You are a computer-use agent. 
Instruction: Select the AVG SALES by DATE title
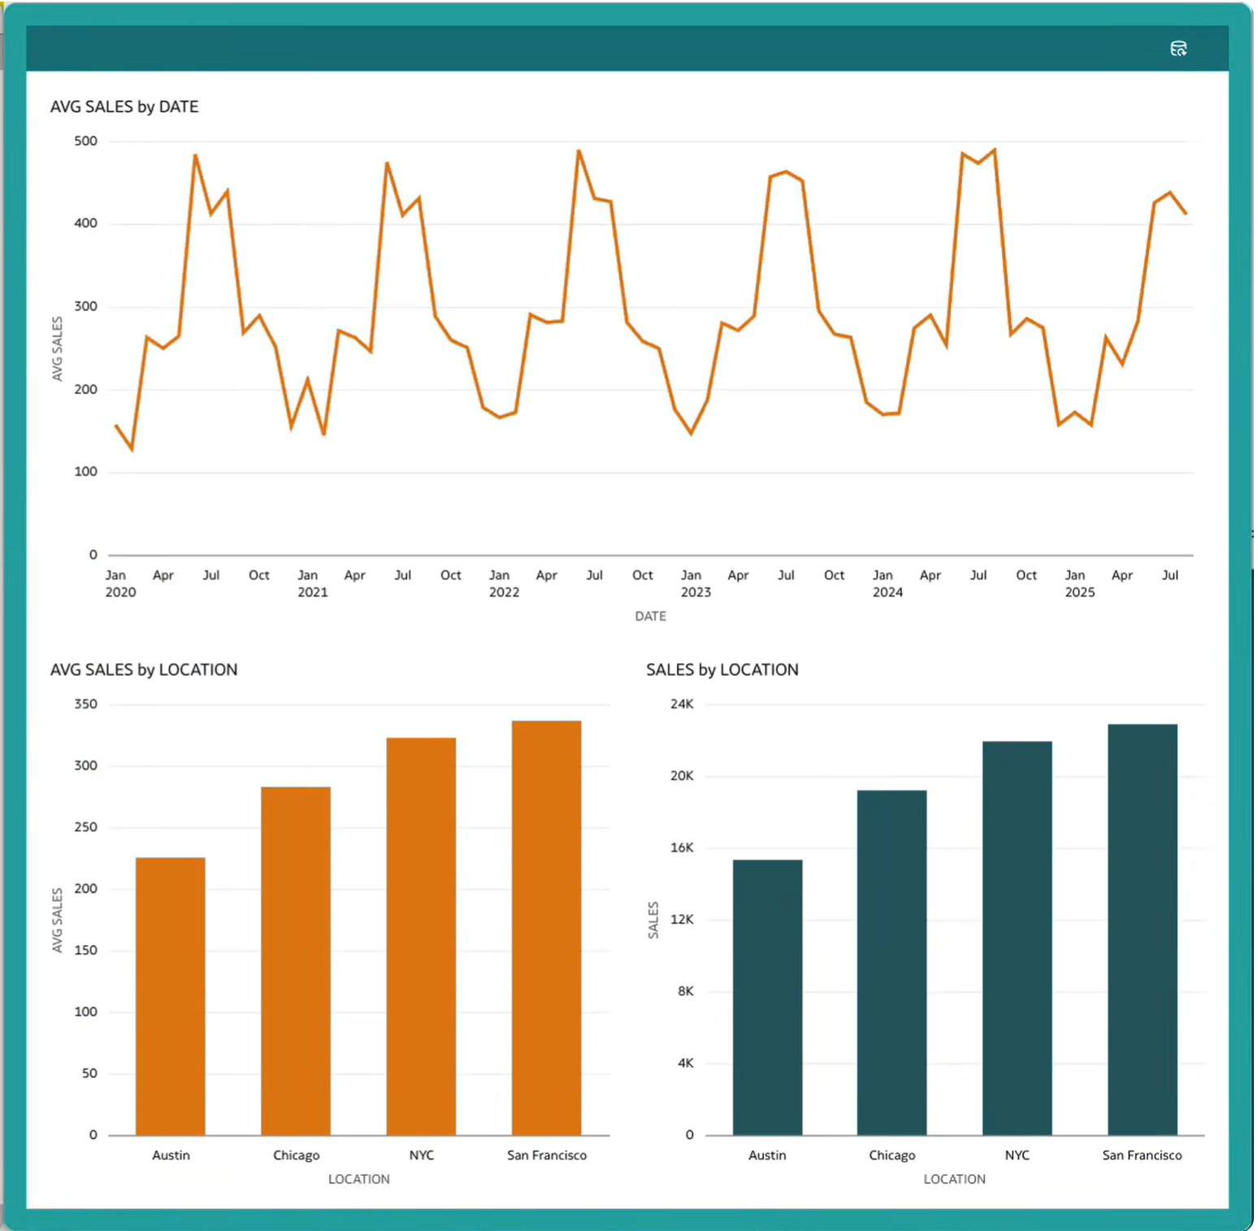pos(124,106)
